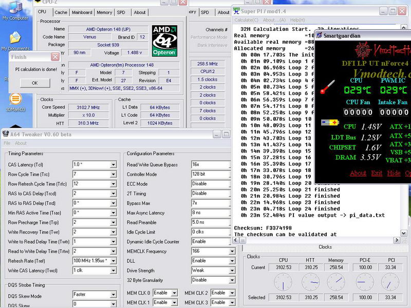Click Exit link in Smartguardian
411x308 pixels.
tap(377, 173)
